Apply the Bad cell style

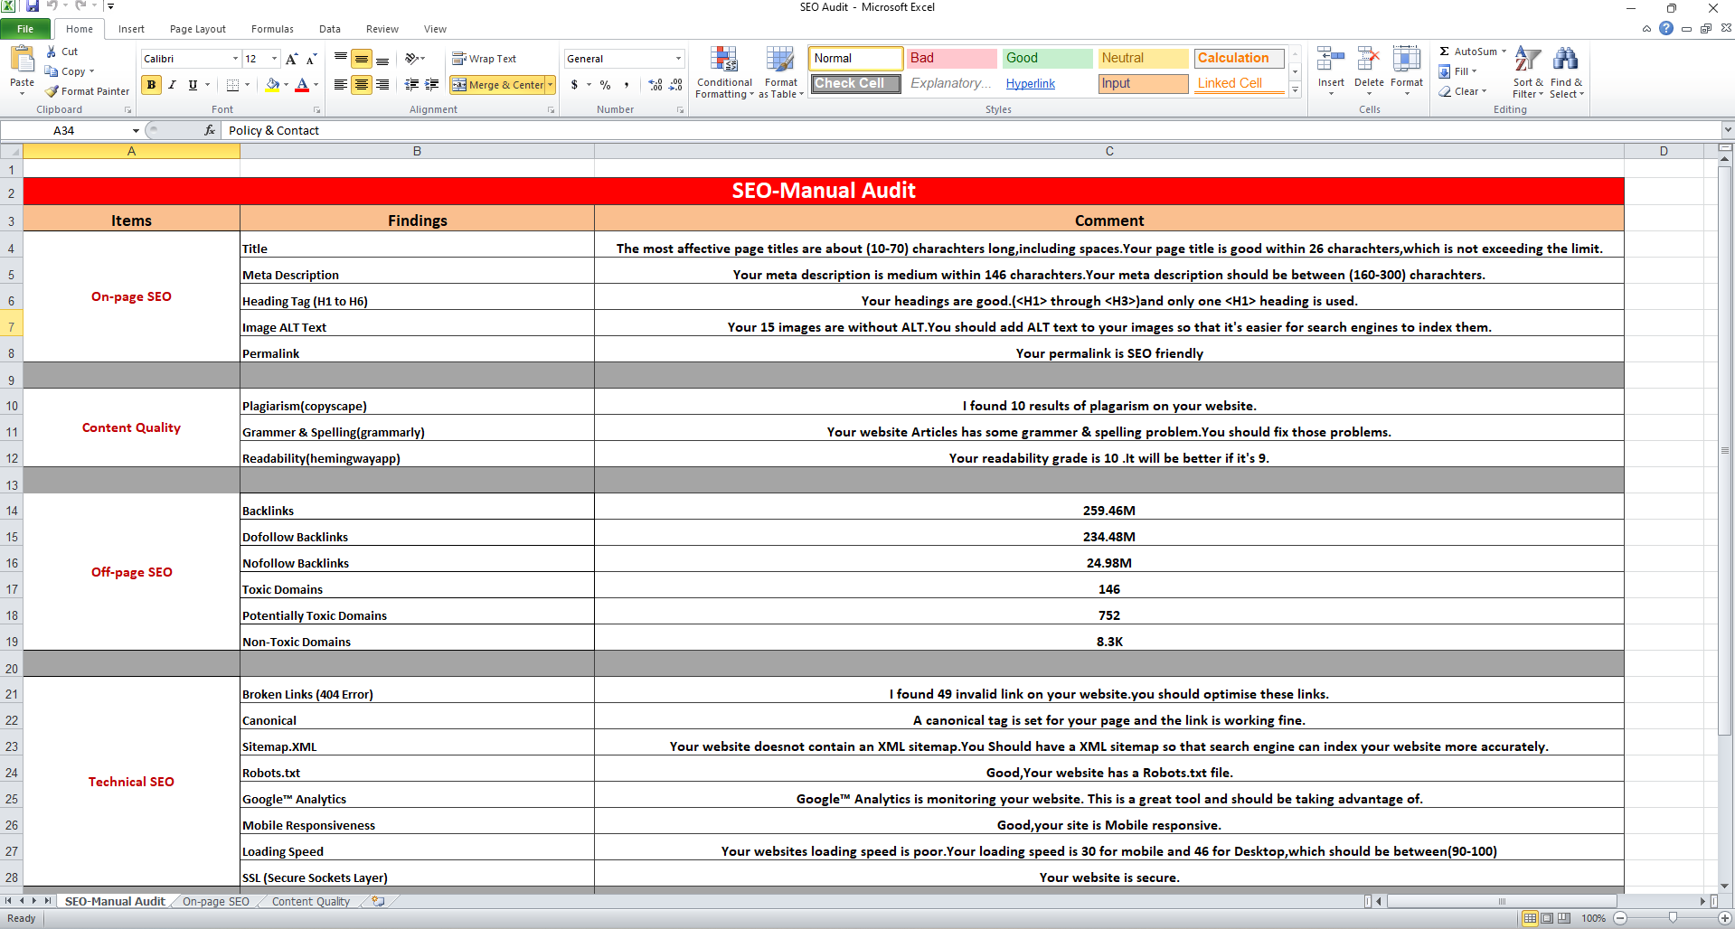click(951, 58)
